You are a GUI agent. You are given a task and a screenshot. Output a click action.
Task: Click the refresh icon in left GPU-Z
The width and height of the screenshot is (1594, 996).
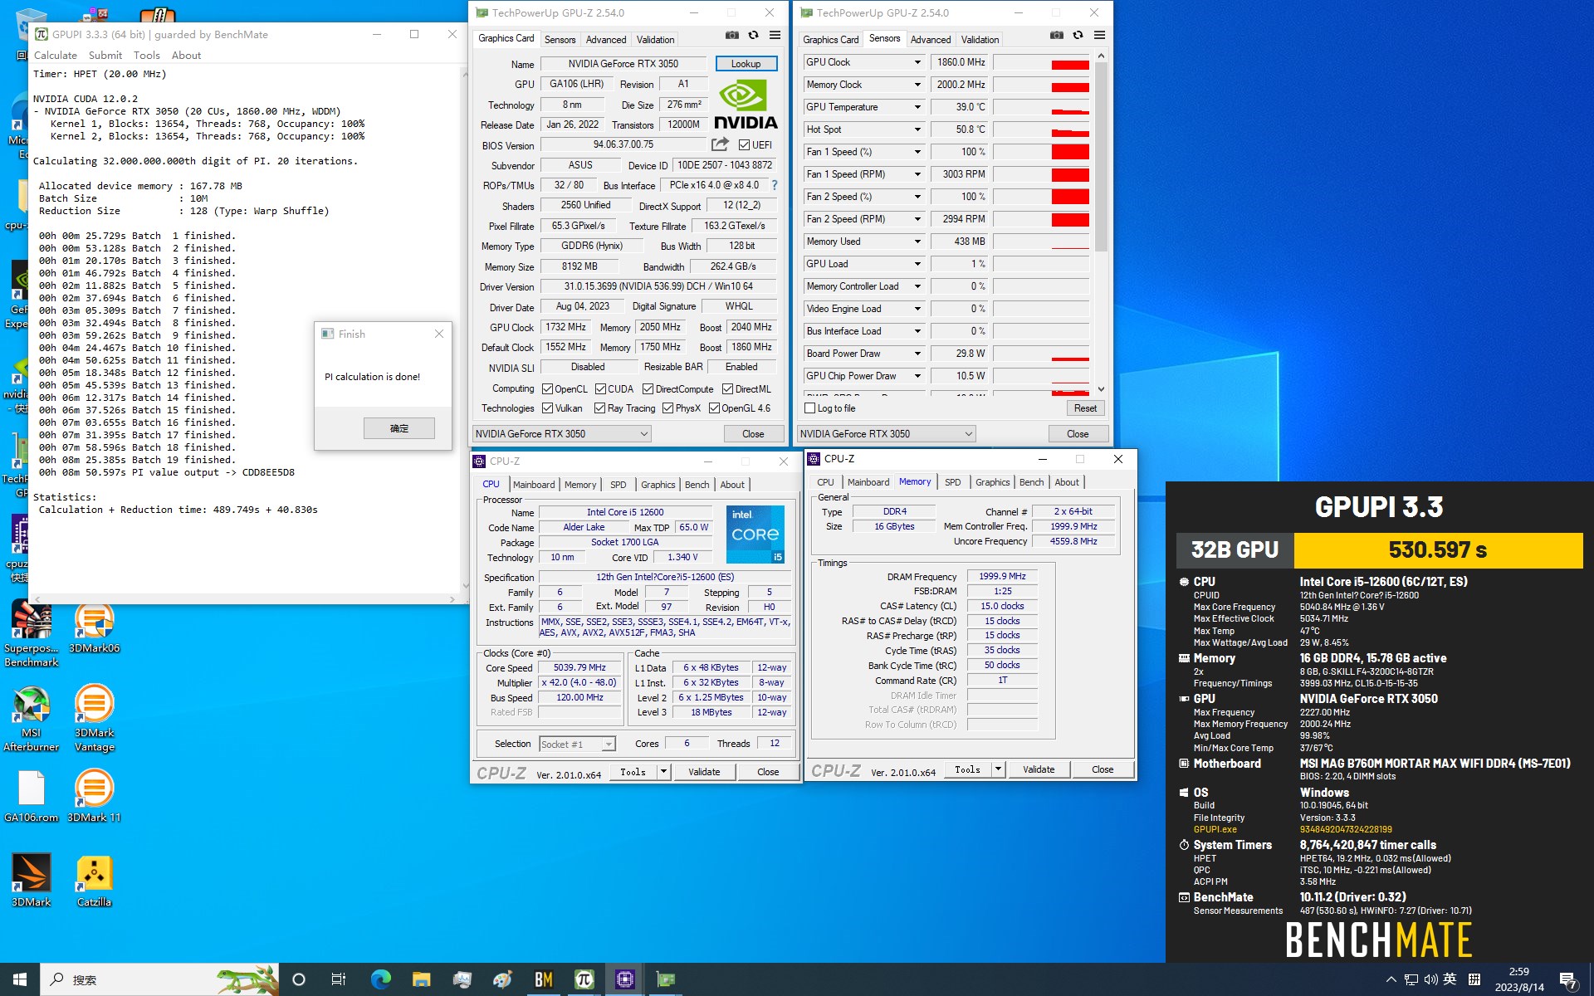coord(753,35)
